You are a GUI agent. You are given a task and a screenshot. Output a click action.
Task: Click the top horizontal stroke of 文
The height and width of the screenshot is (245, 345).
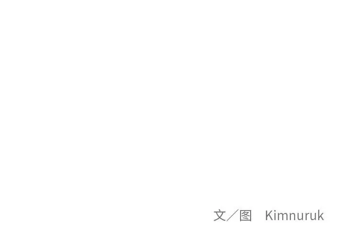pyautogui.click(x=219, y=212)
